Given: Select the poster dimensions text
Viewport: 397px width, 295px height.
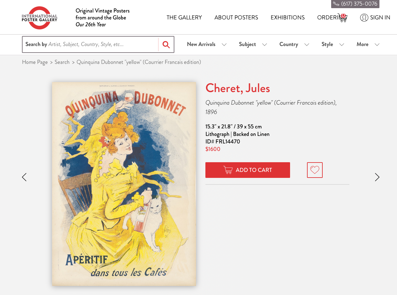Looking at the screenshot, I should coord(234,127).
